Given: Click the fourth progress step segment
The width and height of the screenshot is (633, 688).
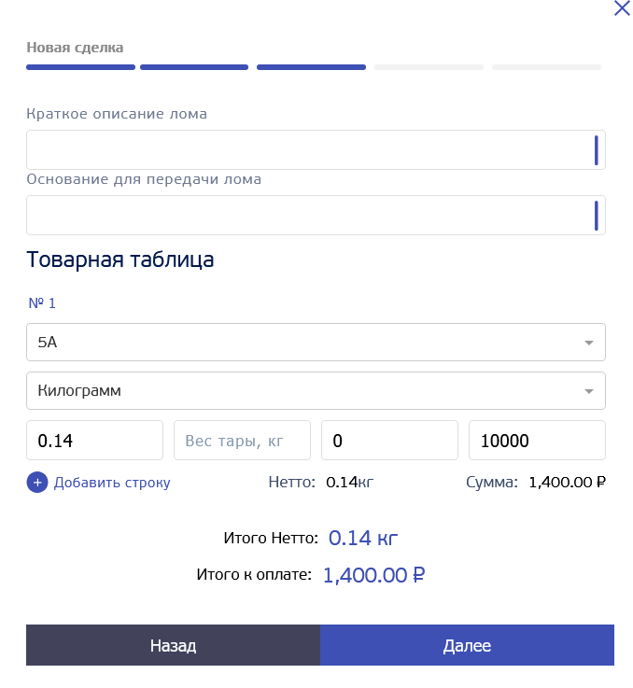Looking at the screenshot, I should pos(429,67).
